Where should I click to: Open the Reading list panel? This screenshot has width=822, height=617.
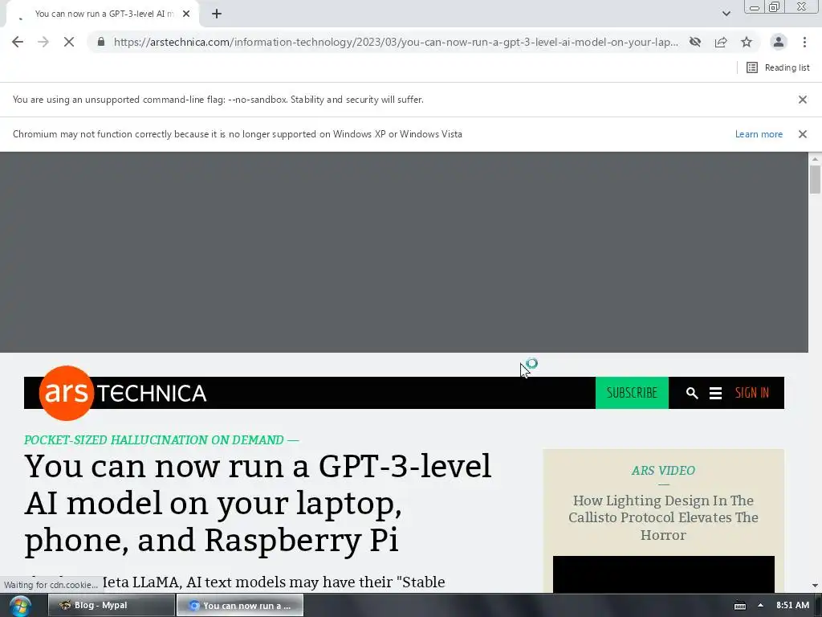pos(778,67)
